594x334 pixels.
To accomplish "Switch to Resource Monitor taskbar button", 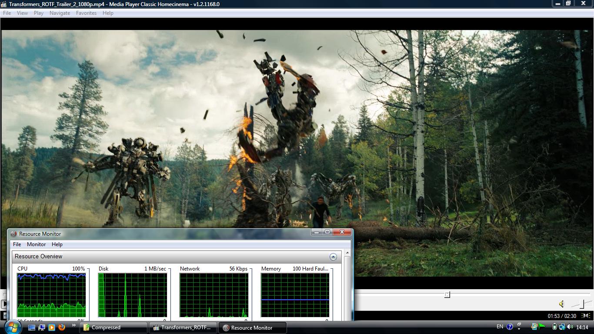I will pos(253,327).
